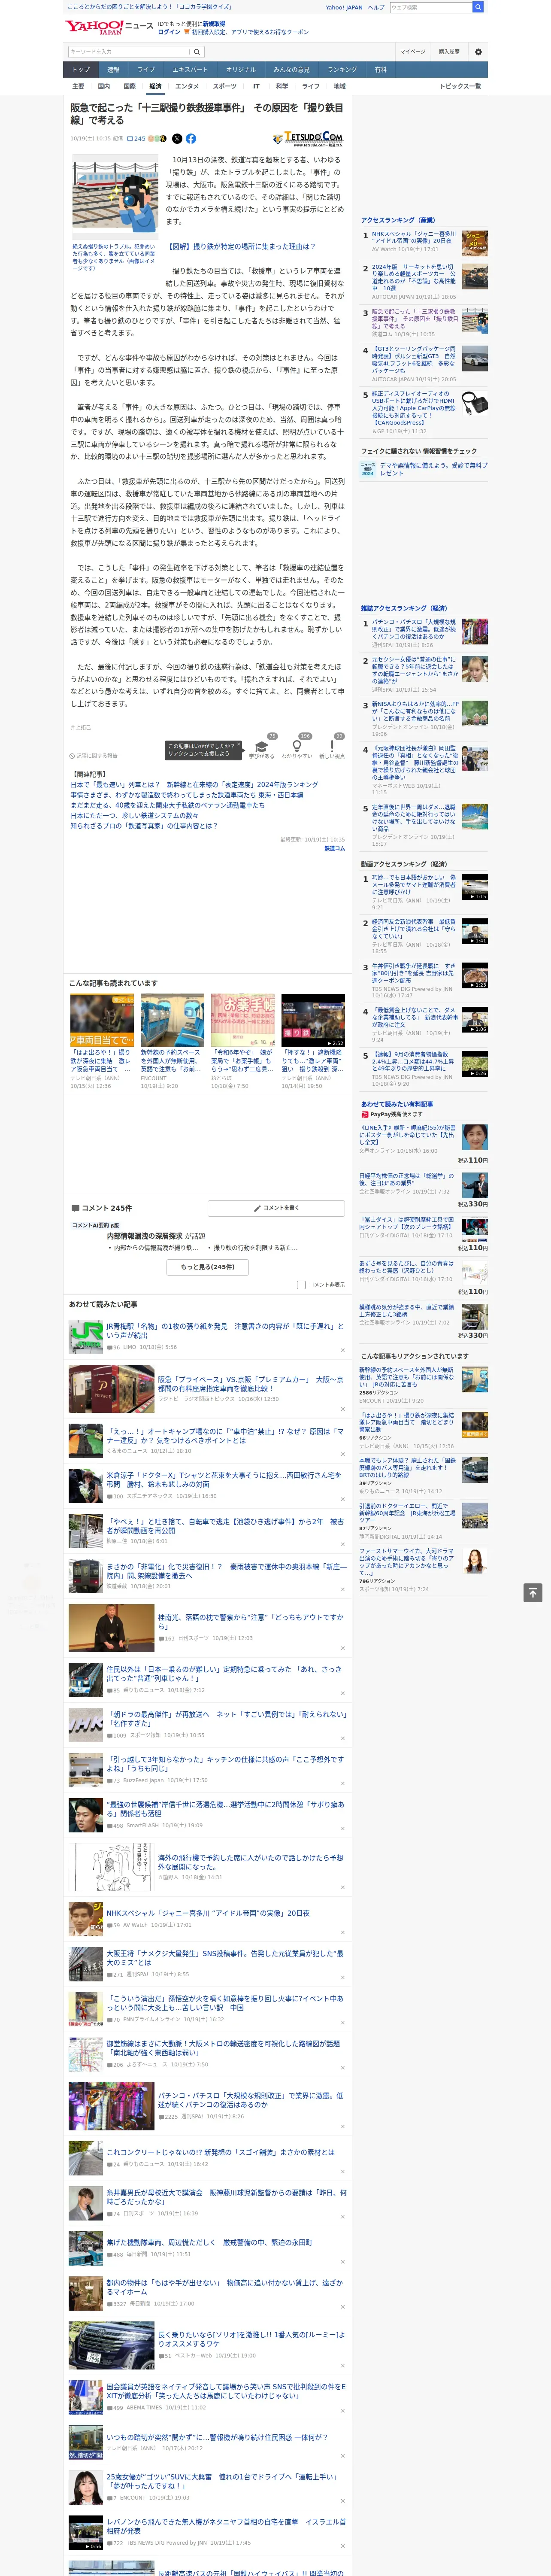This screenshot has width=551, height=2576.
Task: Open the 速報 navigation tab
Action: click(113, 70)
